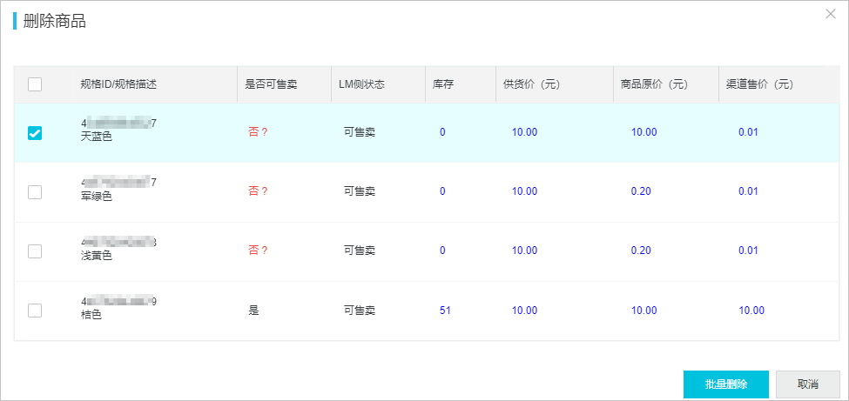The height and width of the screenshot is (401, 849).
Task: Click the 渠道售价（元） column header
Action: tap(759, 84)
